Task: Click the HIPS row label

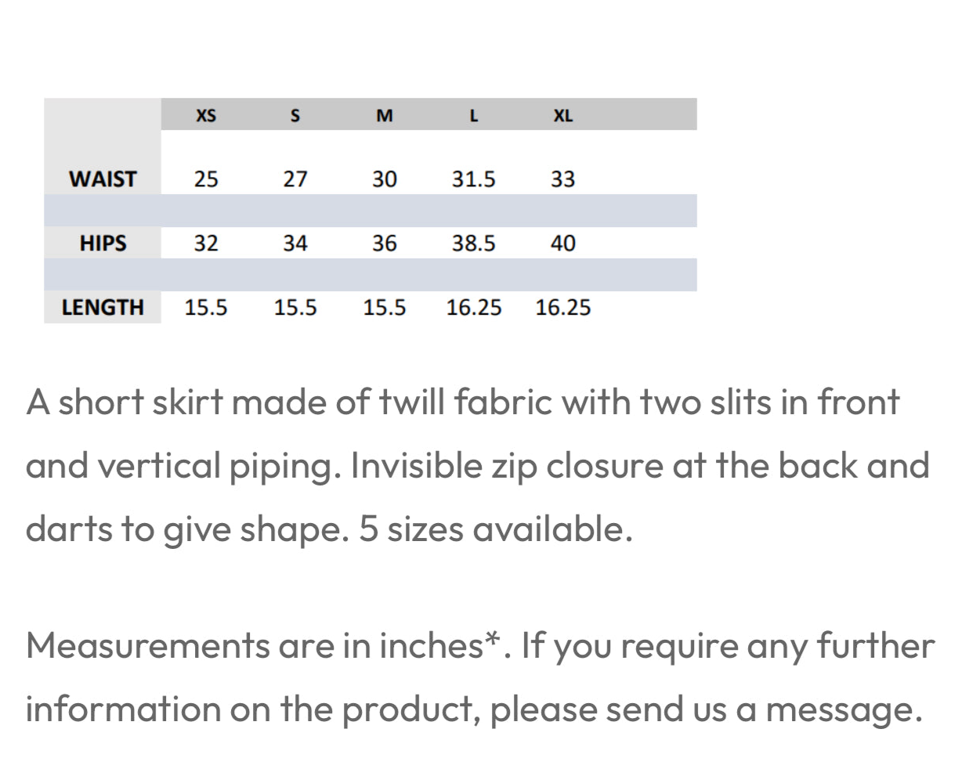Action: pyautogui.click(x=103, y=244)
